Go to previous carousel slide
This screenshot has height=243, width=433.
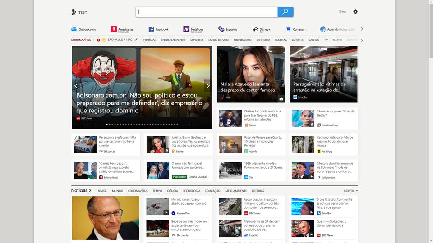pos(76,86)
